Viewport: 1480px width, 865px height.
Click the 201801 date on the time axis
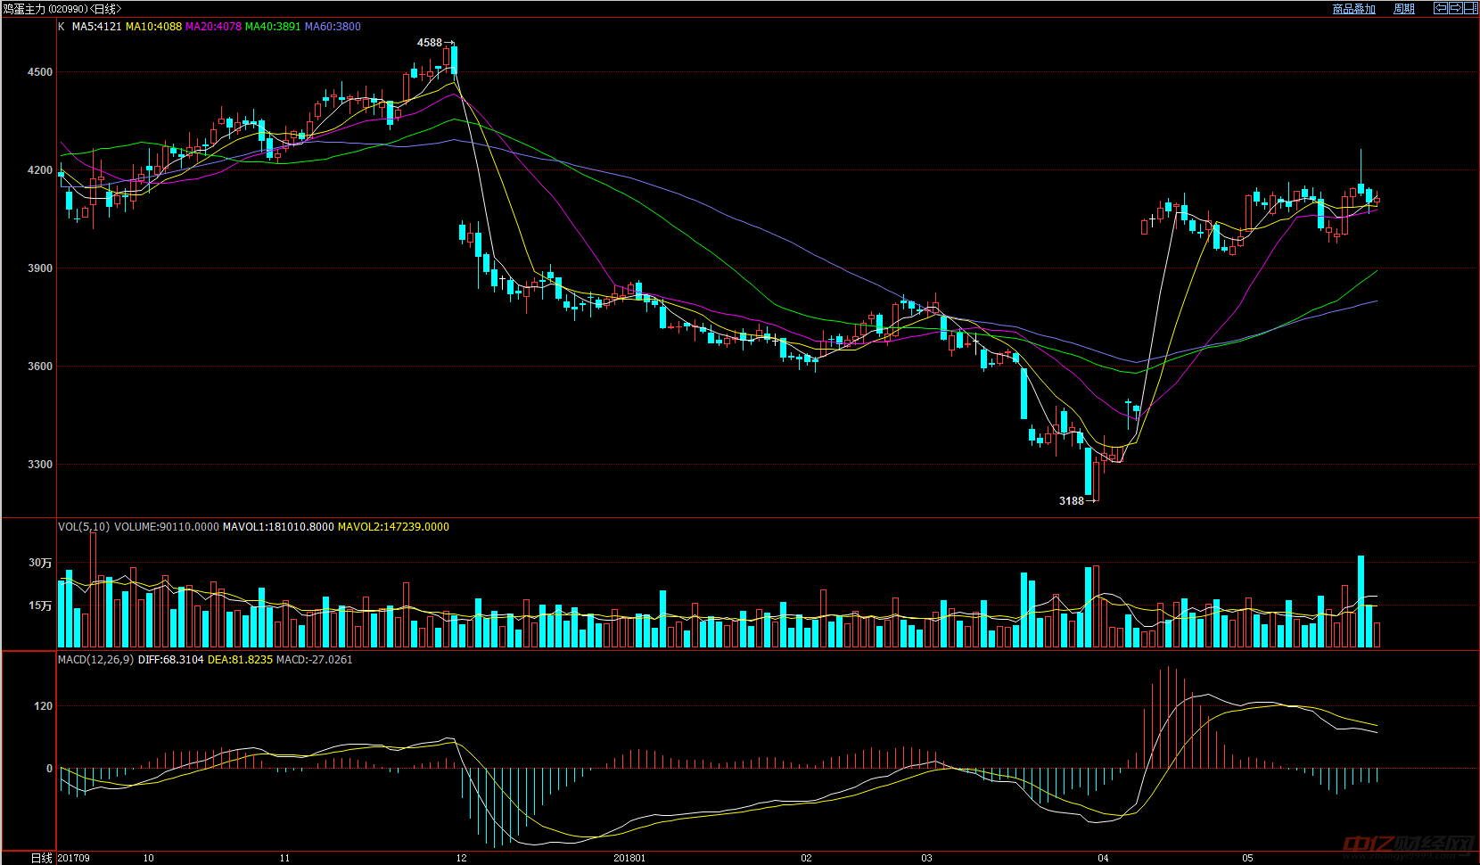click(629, 858)
